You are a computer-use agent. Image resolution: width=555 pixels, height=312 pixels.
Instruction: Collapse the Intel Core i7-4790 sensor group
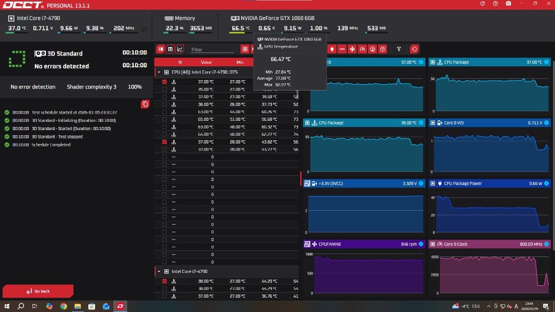coord(159,271)
